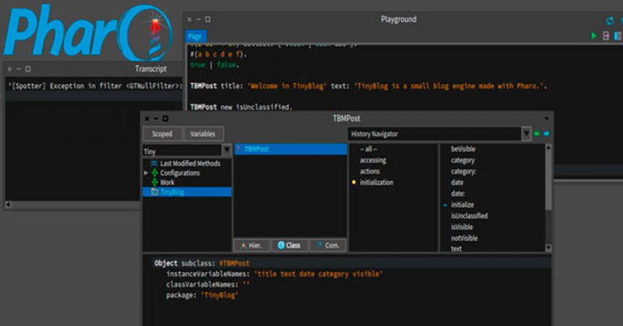
Task: Open the History Navigator dropdown
Action: [526, 134]
